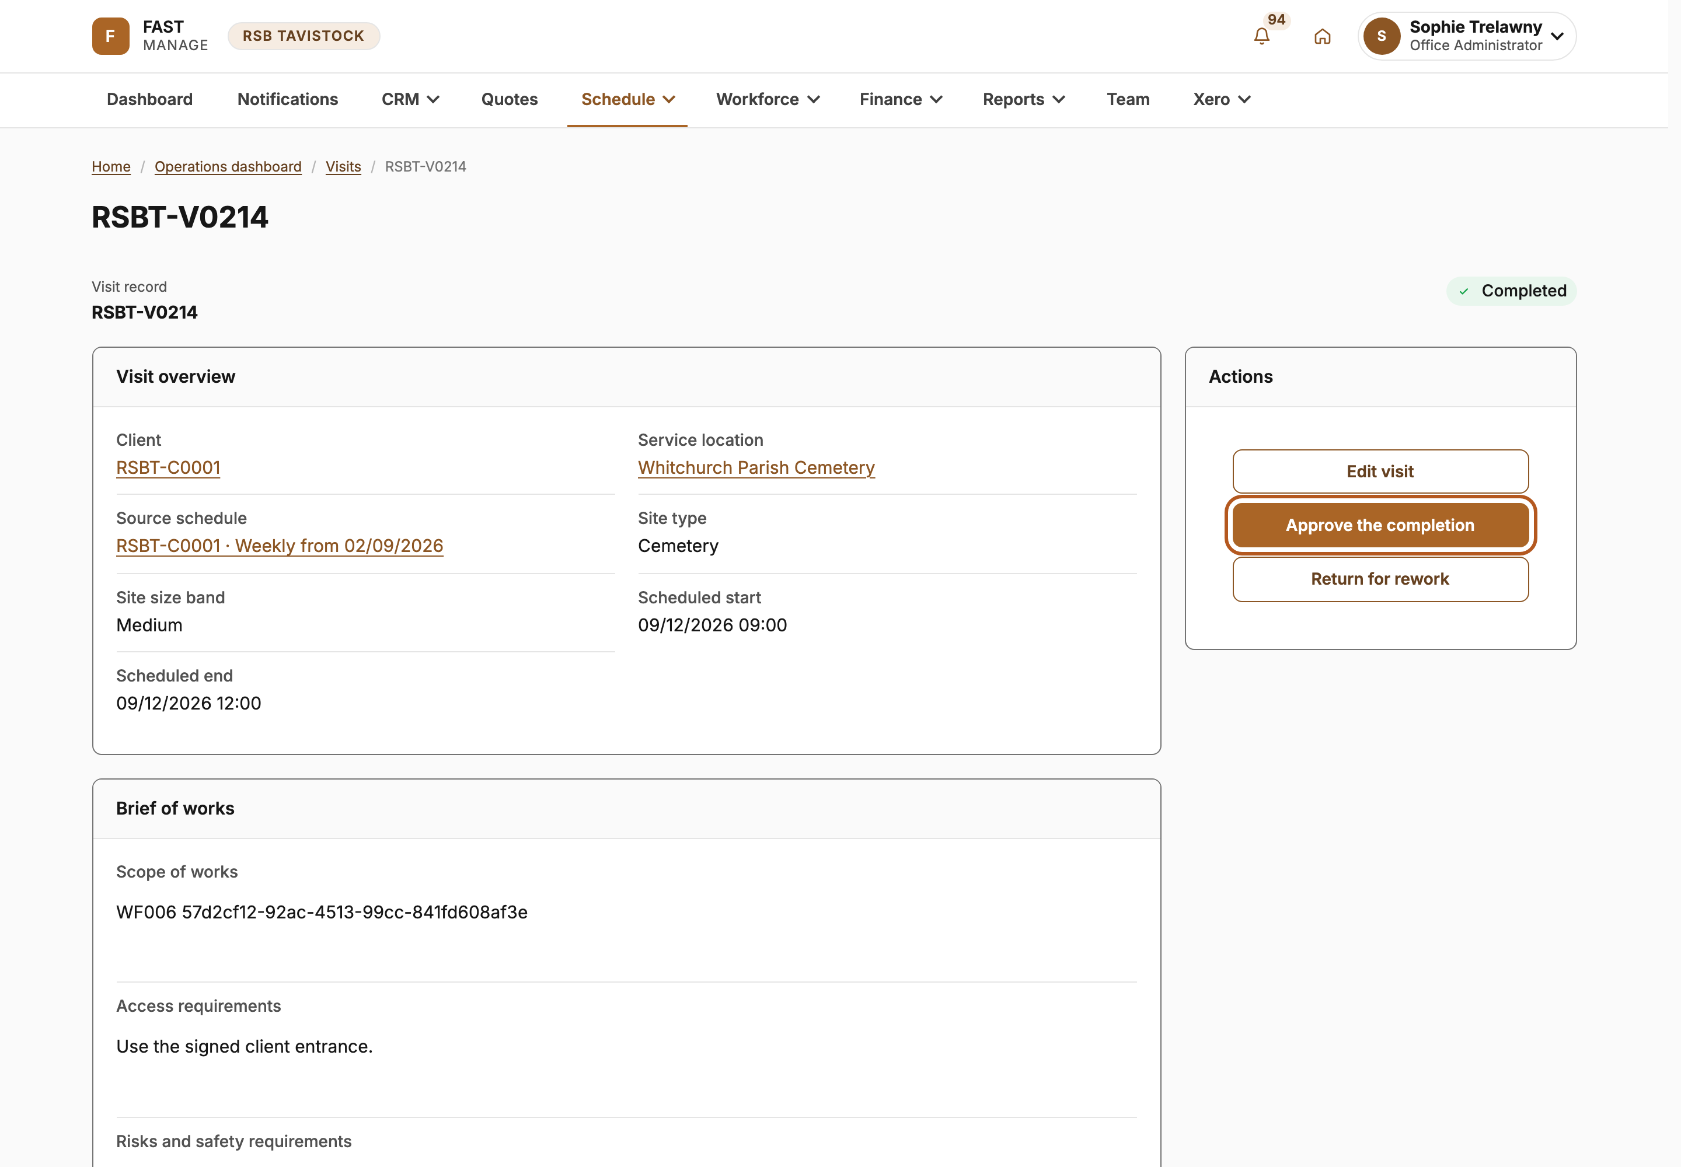The image size is (1681, 1167).
Task: Click the Home breadcrumb link
Action: coord(111,167)
